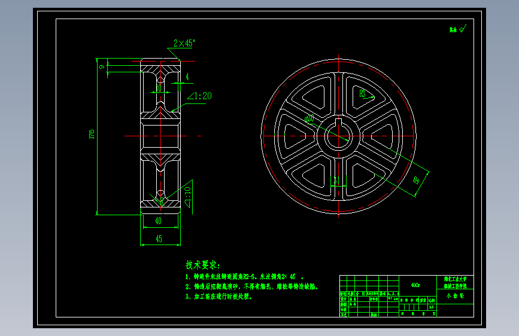Click the "4" dimension near the rim

pyautogui.click(x=187, y=77)
